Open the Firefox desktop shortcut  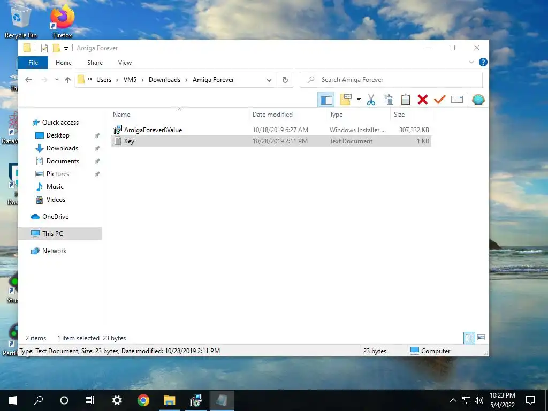(63, 22)
